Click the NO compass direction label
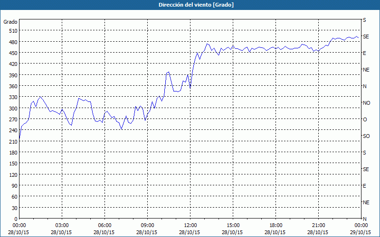The width and height of the screenshot is (380, 237). tap(366, 103)
